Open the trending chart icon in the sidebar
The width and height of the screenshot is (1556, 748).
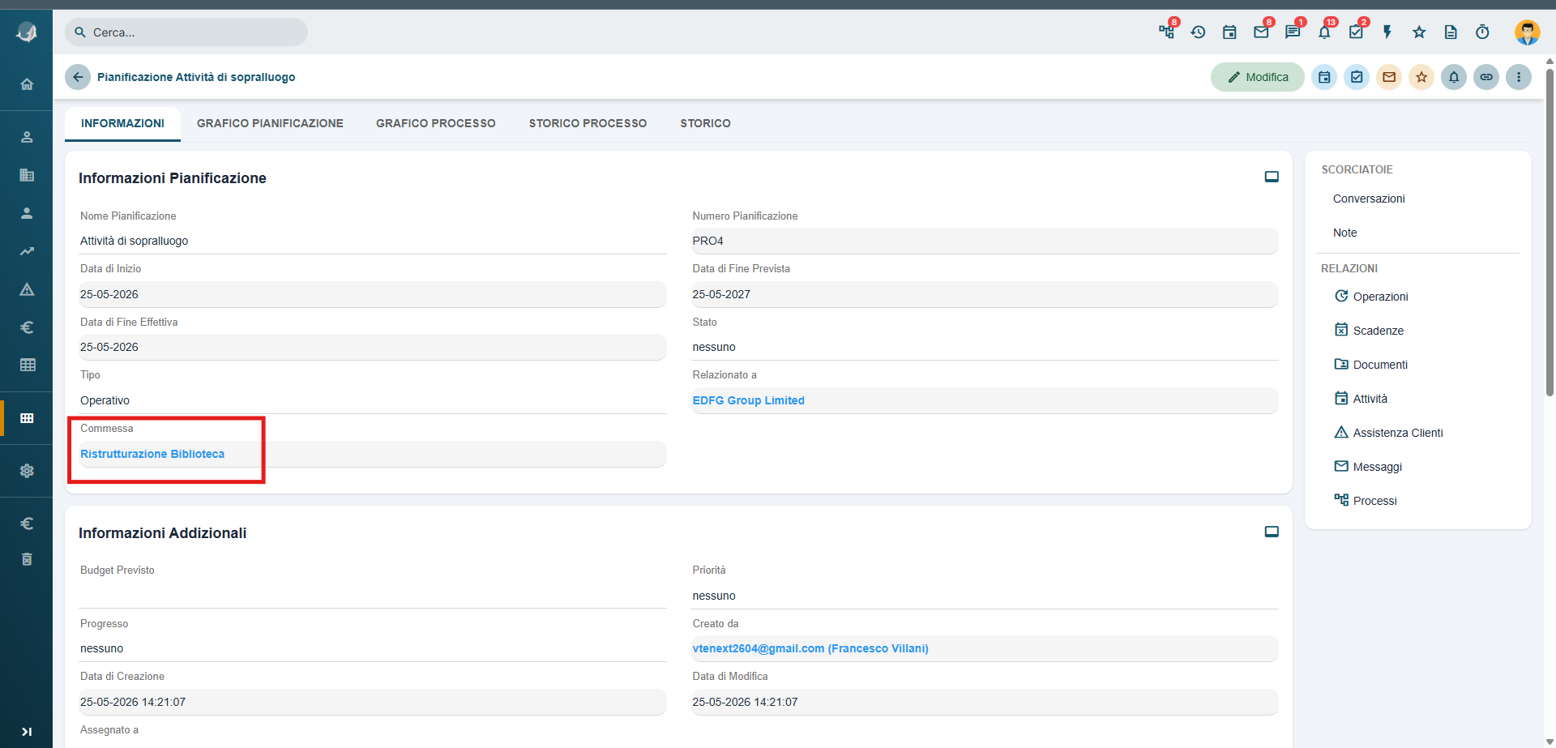point(27,251)
